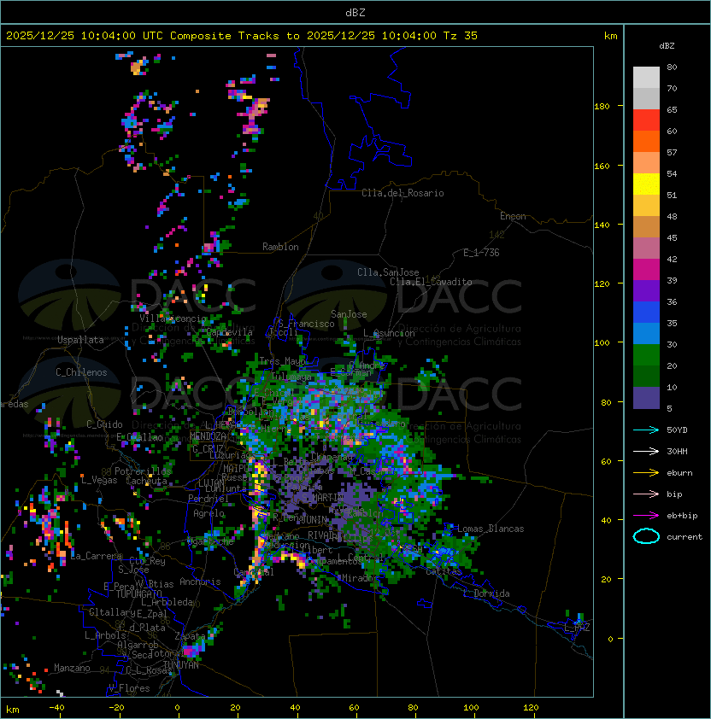Pick the bright yellow swatch below 54 dBZ
Viewport: 711px width, 719px height.
click(x=646, y=184)
